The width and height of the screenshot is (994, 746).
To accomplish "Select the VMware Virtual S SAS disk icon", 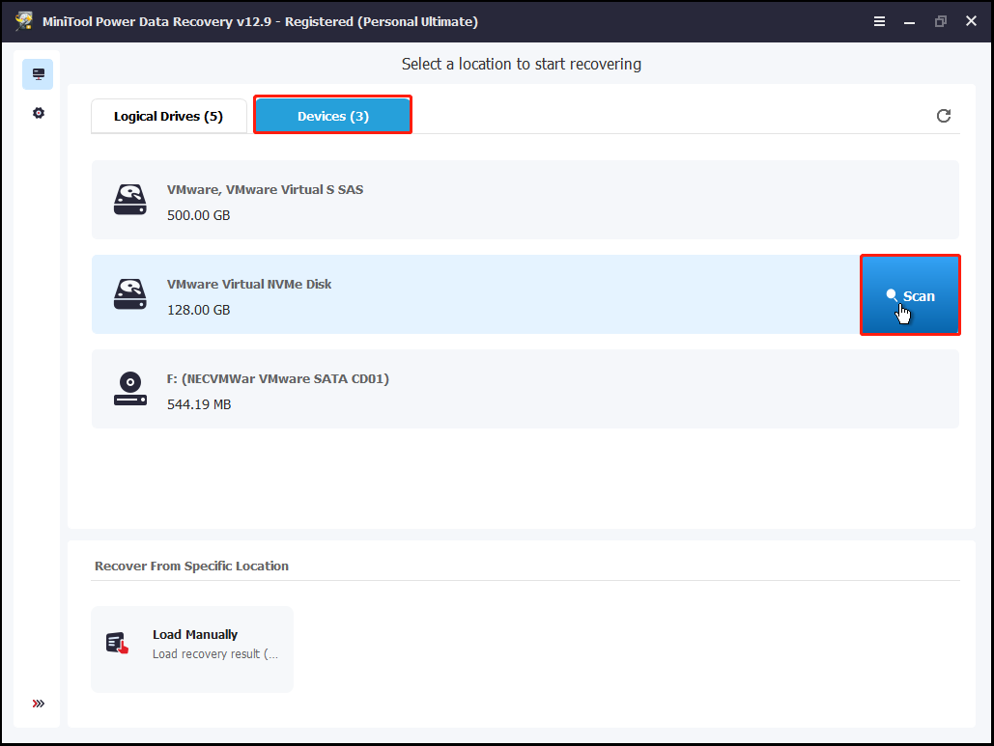I will click(x=130, y=200).
